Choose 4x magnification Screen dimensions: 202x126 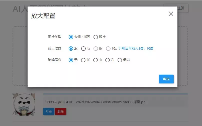tap(83, 49)
